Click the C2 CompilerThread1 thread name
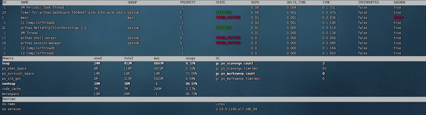Viewport: 426px width, 115px height. point(38,53)
